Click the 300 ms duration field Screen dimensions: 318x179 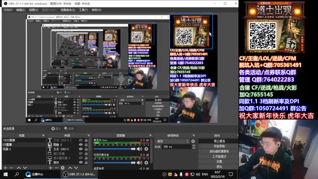pyautogui.click(x=176, y=146)
